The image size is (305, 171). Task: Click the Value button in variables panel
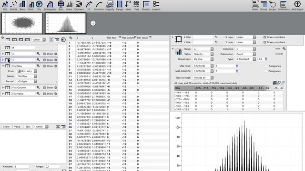tap(17, 127)
